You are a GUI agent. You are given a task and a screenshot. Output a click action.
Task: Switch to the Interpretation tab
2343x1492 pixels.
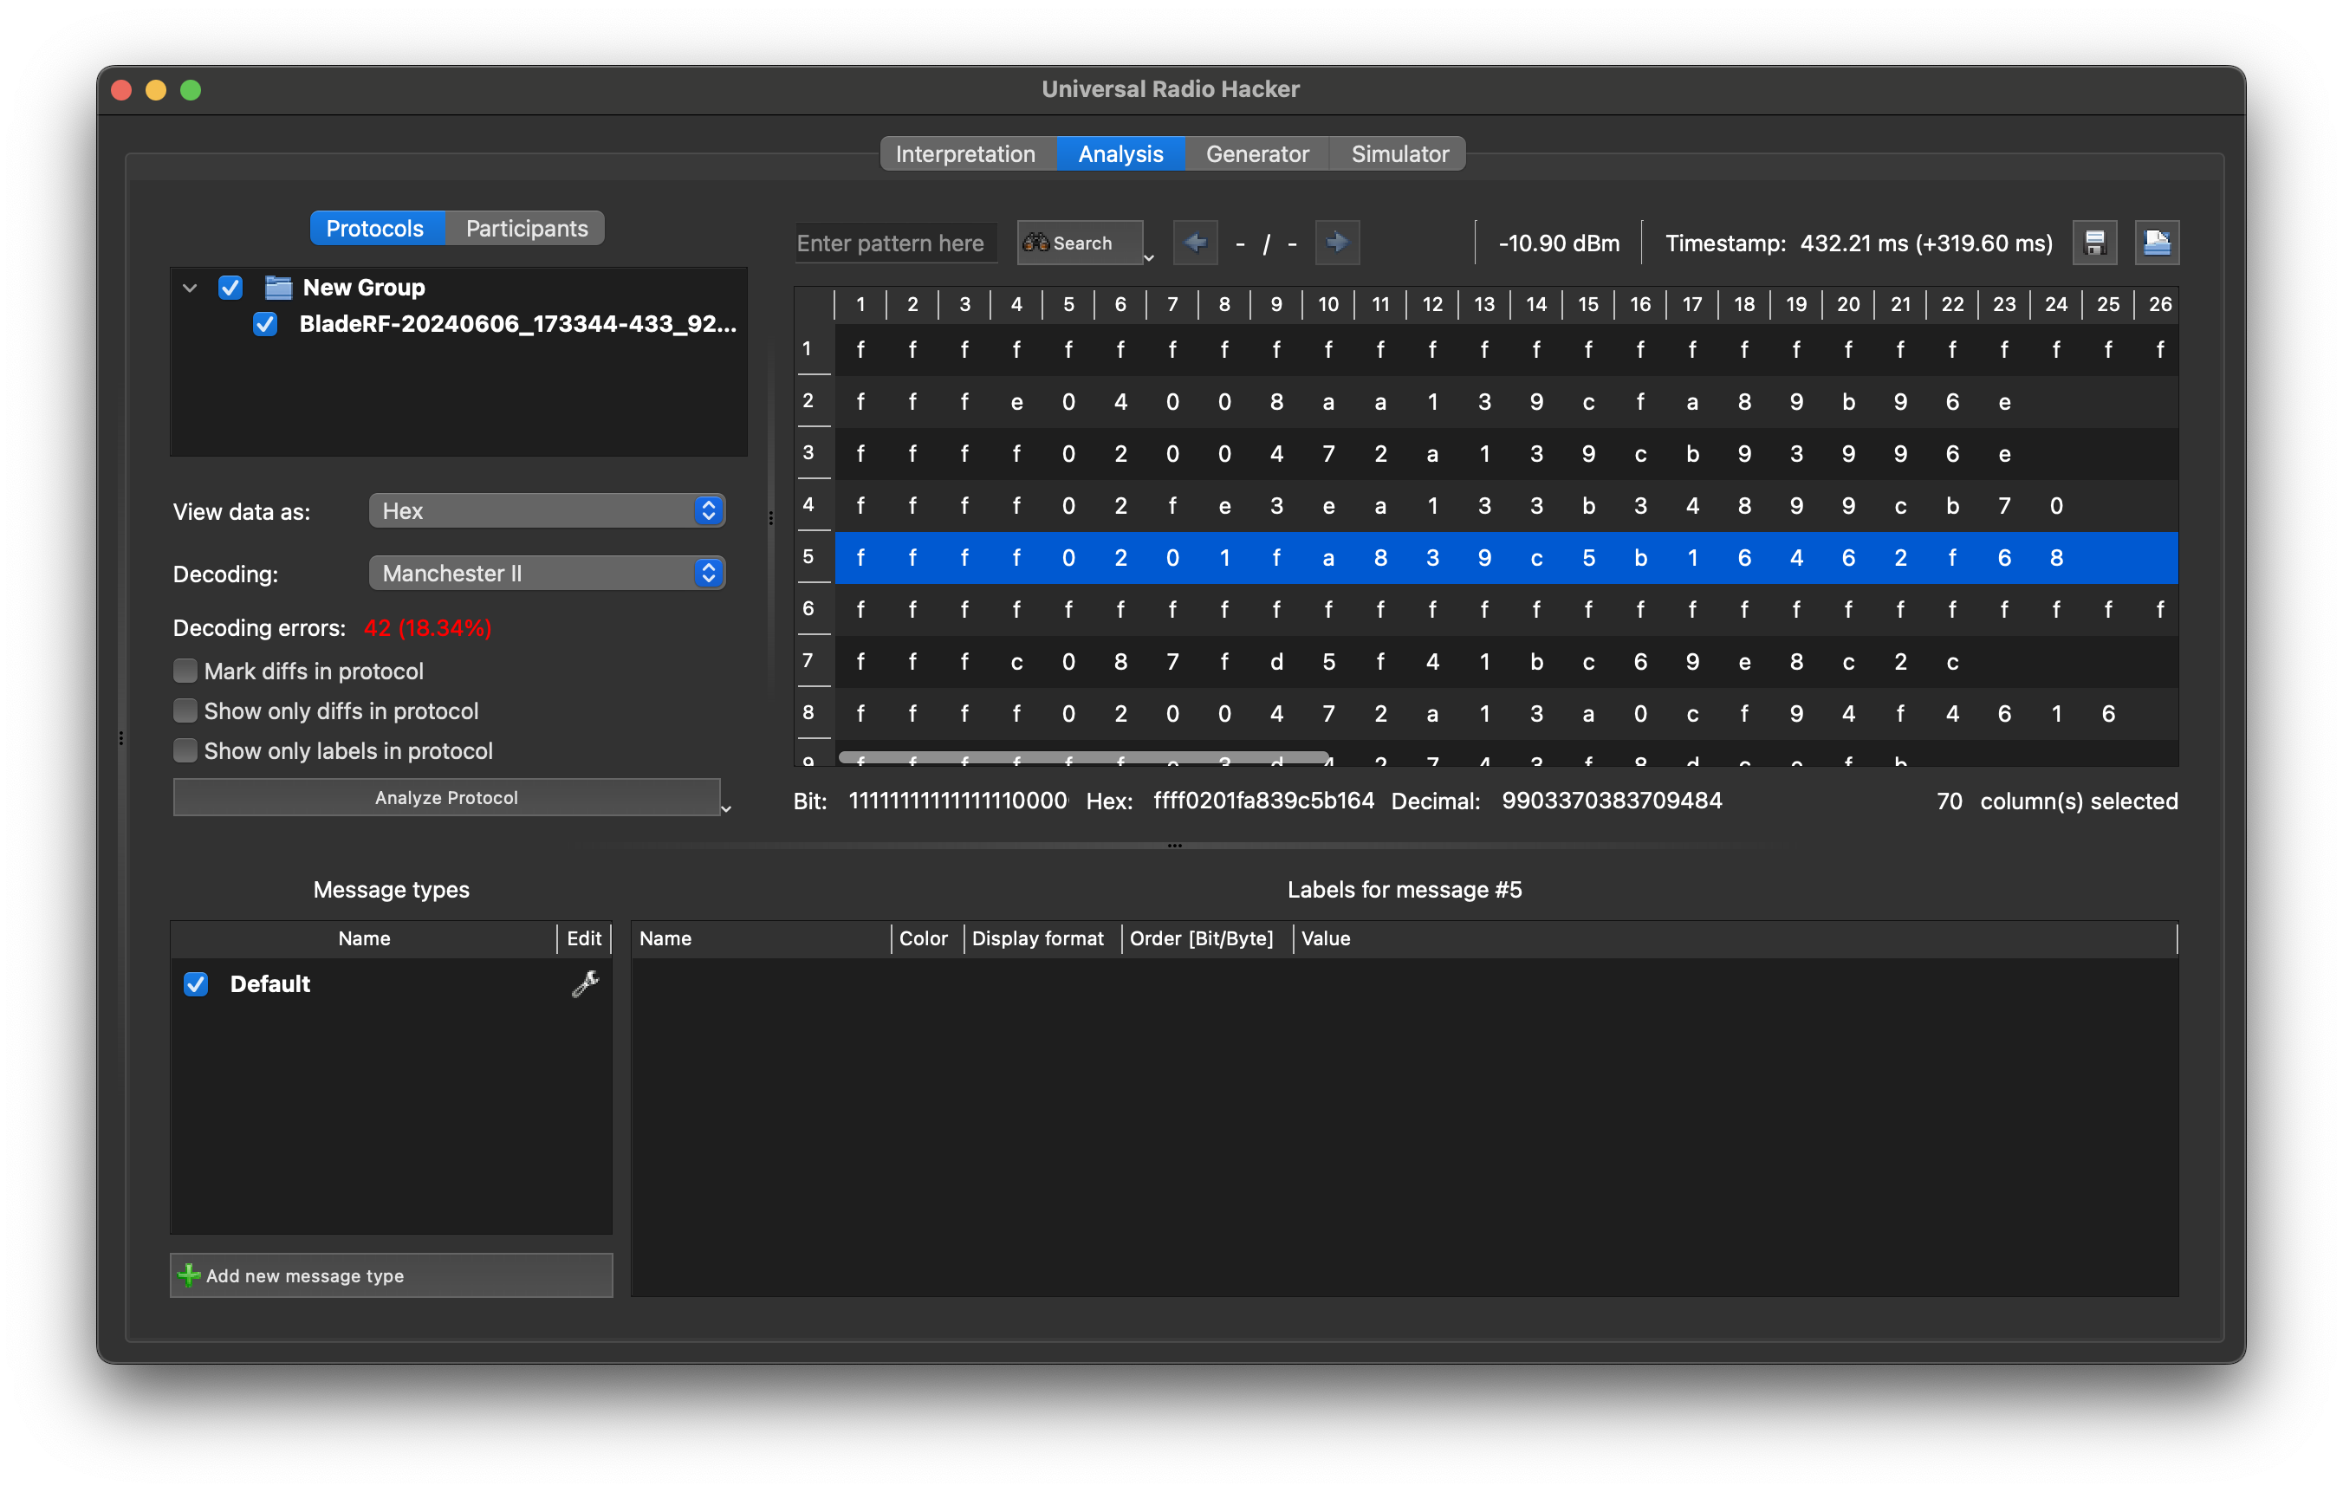click(x=964, y=153)
